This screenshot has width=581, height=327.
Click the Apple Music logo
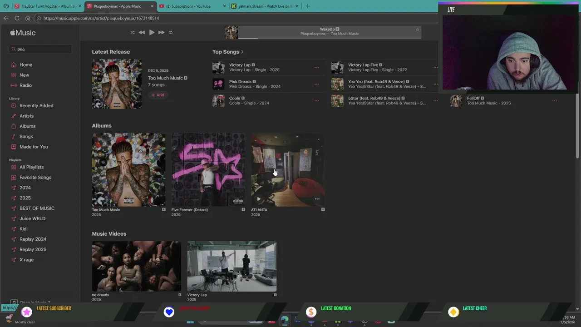coord(23,33)
